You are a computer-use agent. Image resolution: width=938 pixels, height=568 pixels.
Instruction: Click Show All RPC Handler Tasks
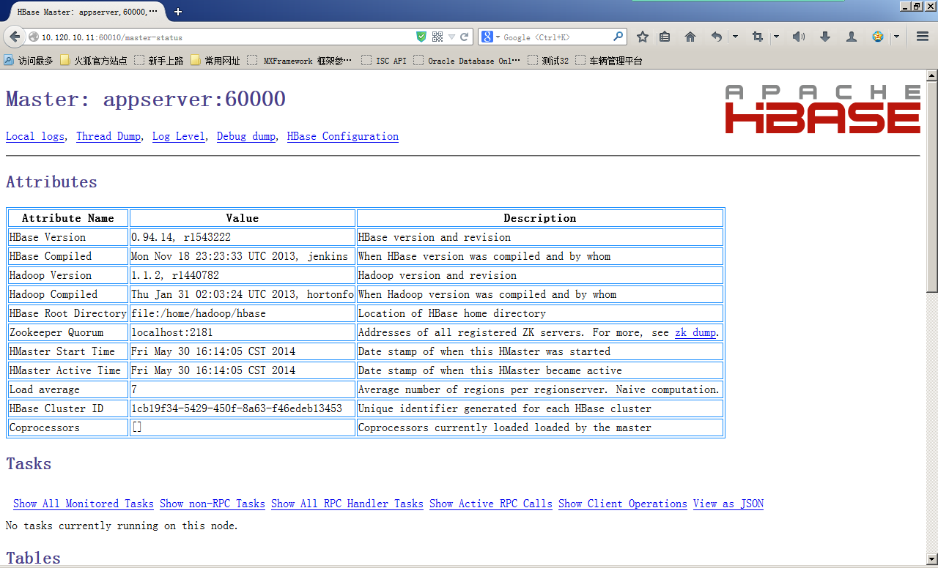[x=347, y=504]
